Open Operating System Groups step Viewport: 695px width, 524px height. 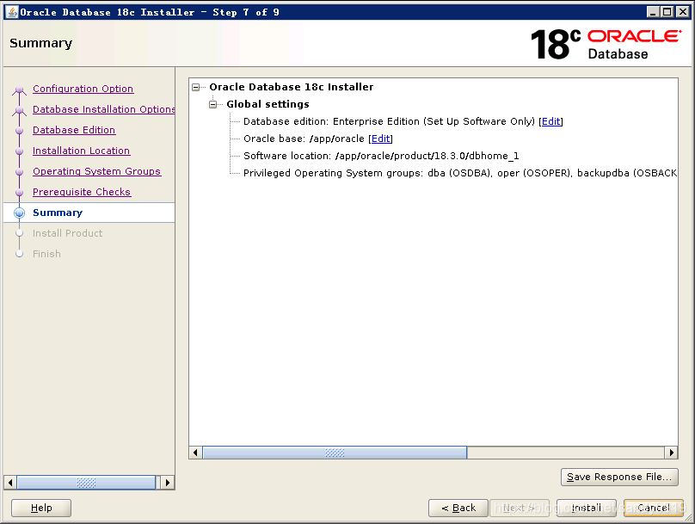(x=96, y=171)
